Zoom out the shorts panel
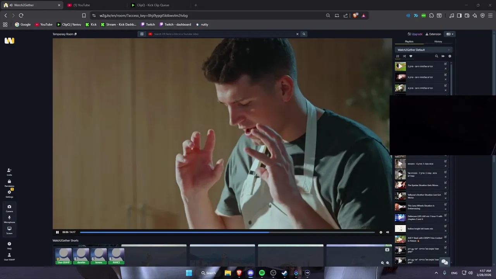The image size is (496, 279). [387, 263]
